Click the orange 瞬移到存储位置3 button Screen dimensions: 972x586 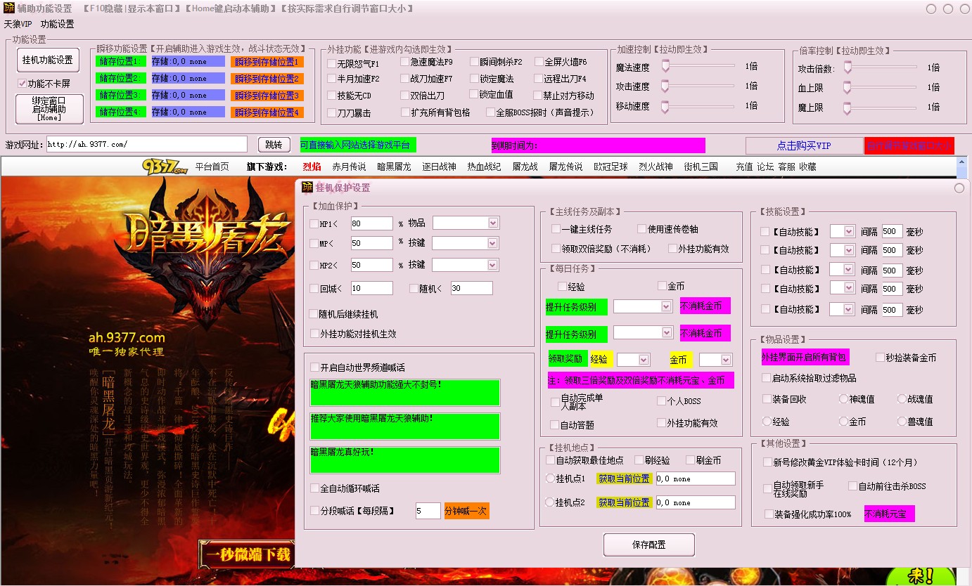coord(267,96)
